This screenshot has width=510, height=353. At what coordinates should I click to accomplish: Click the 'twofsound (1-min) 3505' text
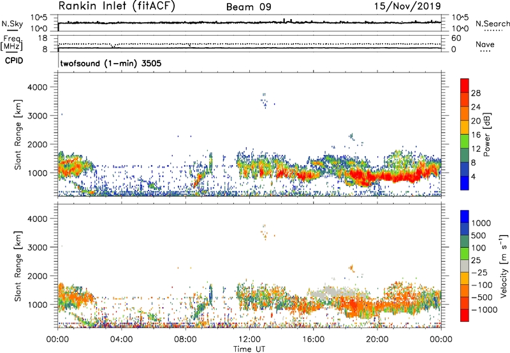click(x=111, y=63)
